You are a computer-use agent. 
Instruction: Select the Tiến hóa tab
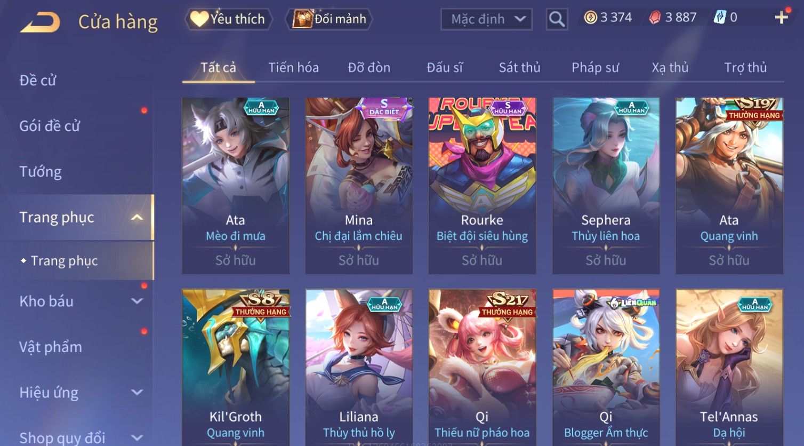click(293, 68)
